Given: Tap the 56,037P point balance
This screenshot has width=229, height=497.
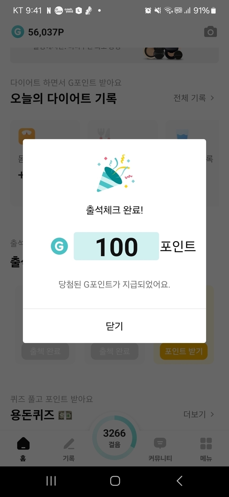Looking at the screenshot, I should coord(46,32).
